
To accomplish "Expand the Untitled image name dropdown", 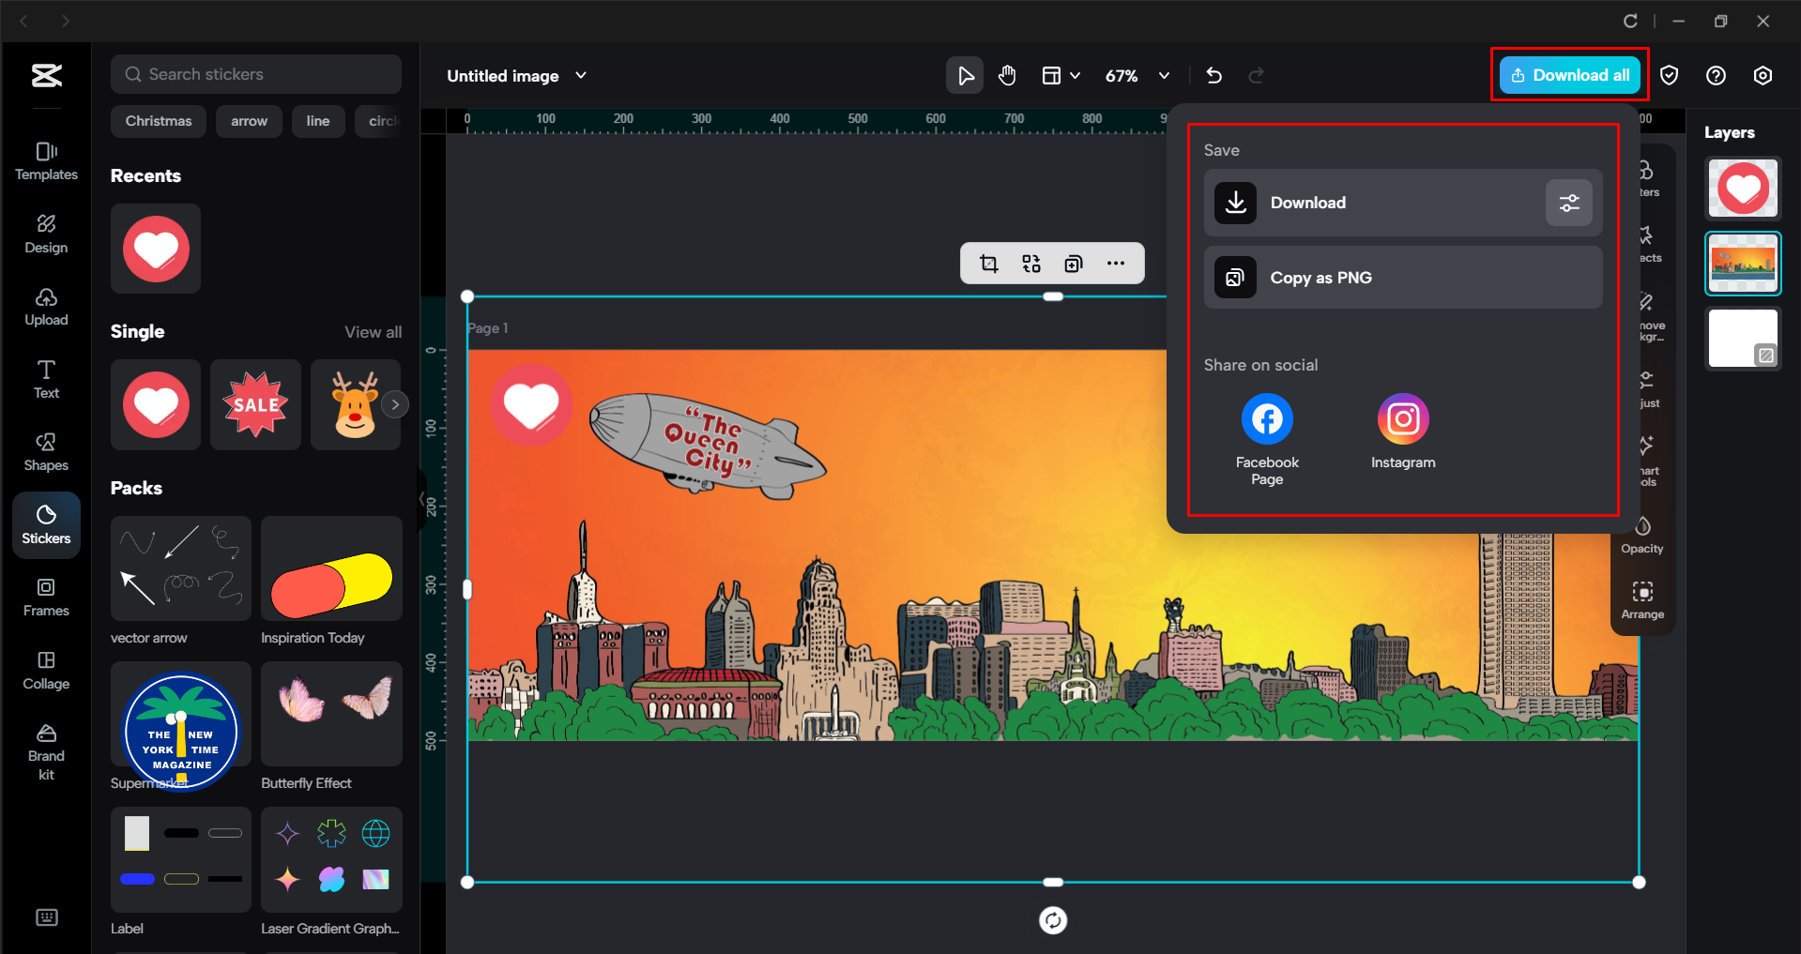I will click(581, 75).
